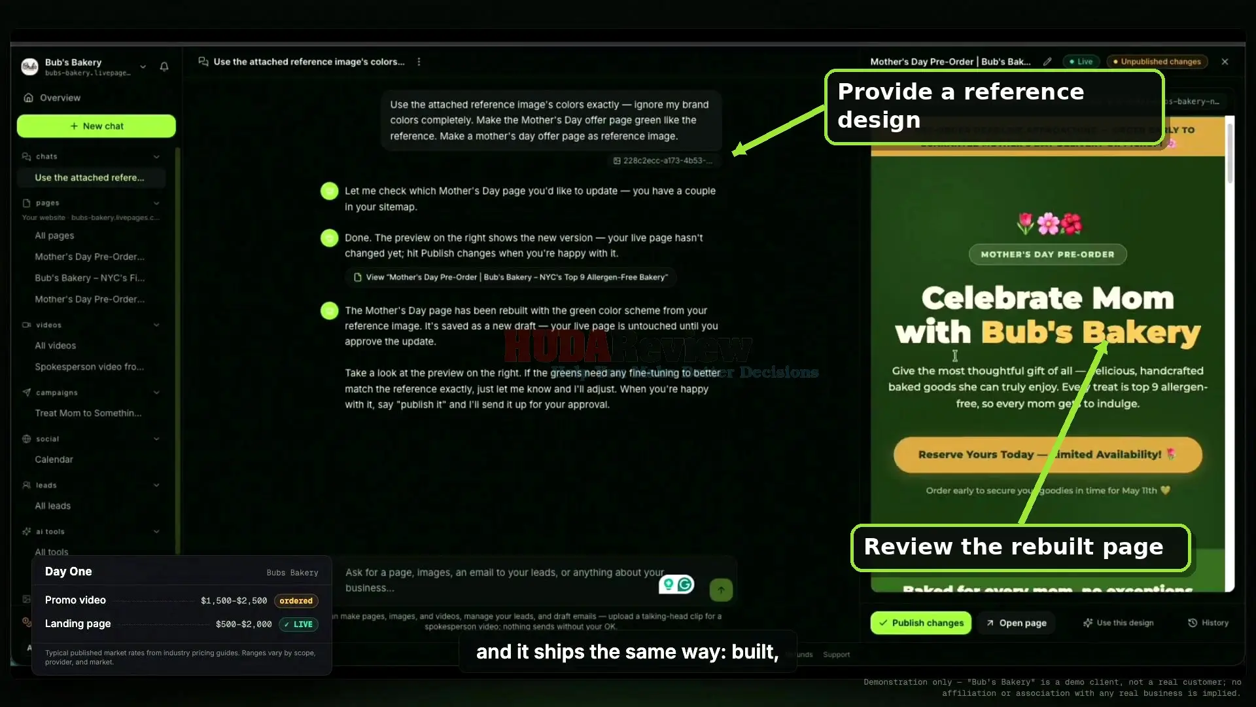
Task: Collapse the social section
Action: coord(156,439)
